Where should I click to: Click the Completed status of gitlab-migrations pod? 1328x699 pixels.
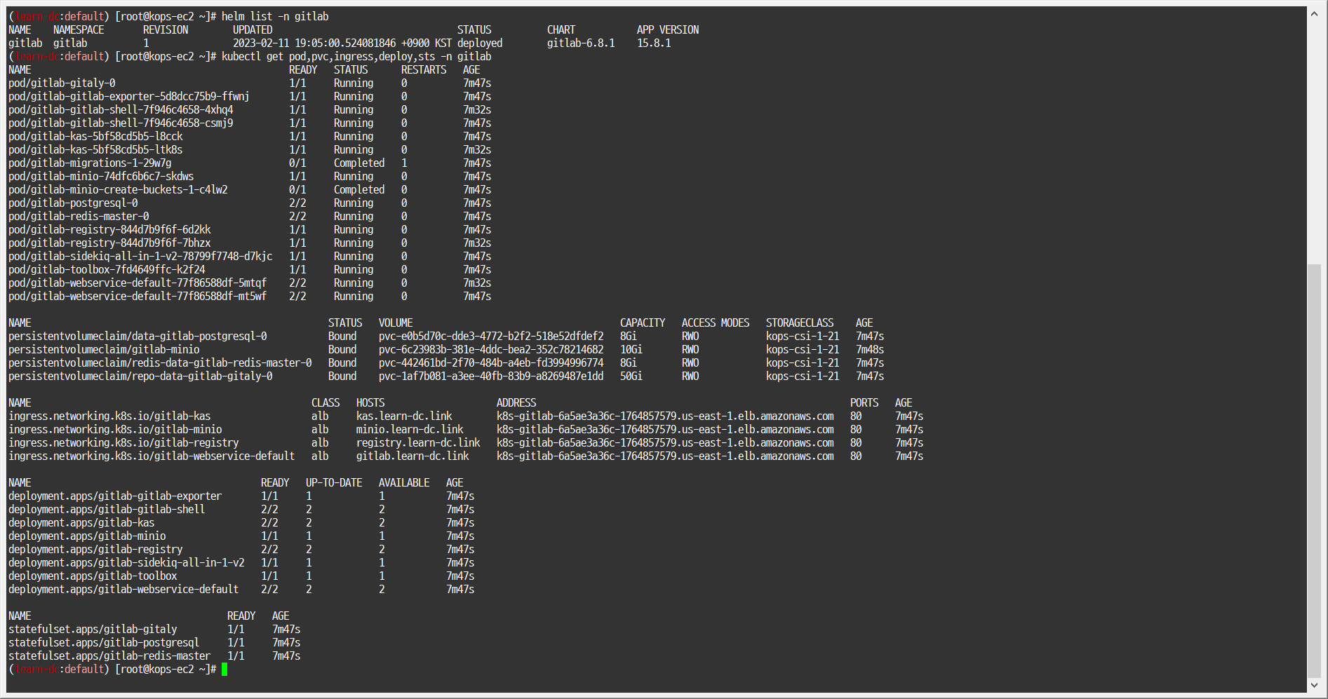coord(358,163)
